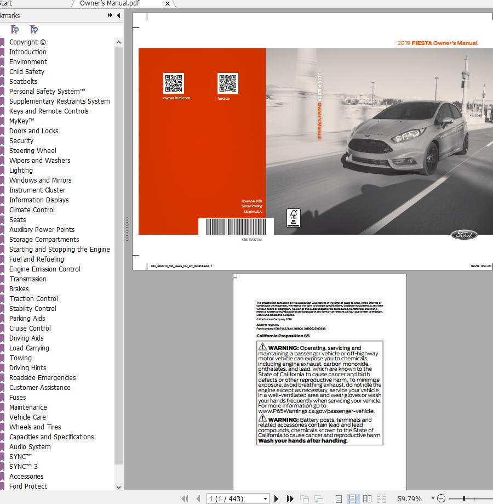Select the Fuses bookmark
The width and height of the screenshot is (493, 504).
(18, 397)
